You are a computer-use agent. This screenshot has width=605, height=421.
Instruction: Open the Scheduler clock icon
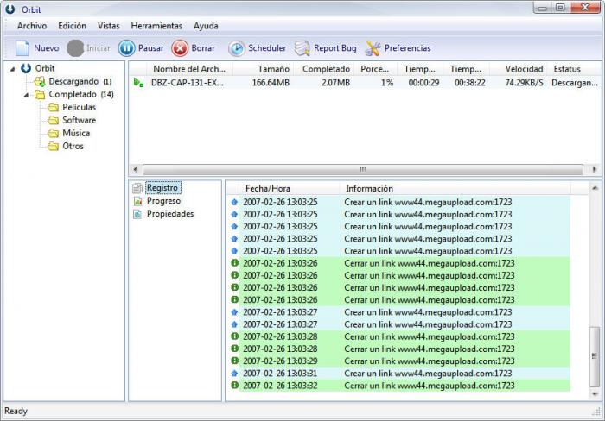[x=236, y=48]
